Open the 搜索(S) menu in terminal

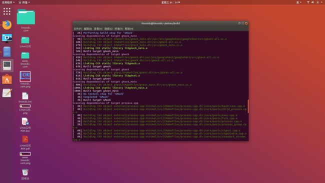click(108, 29)
